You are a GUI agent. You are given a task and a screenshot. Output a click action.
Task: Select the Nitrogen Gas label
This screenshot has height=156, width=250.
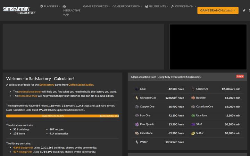pyautogui.click(x=148, y=98)
